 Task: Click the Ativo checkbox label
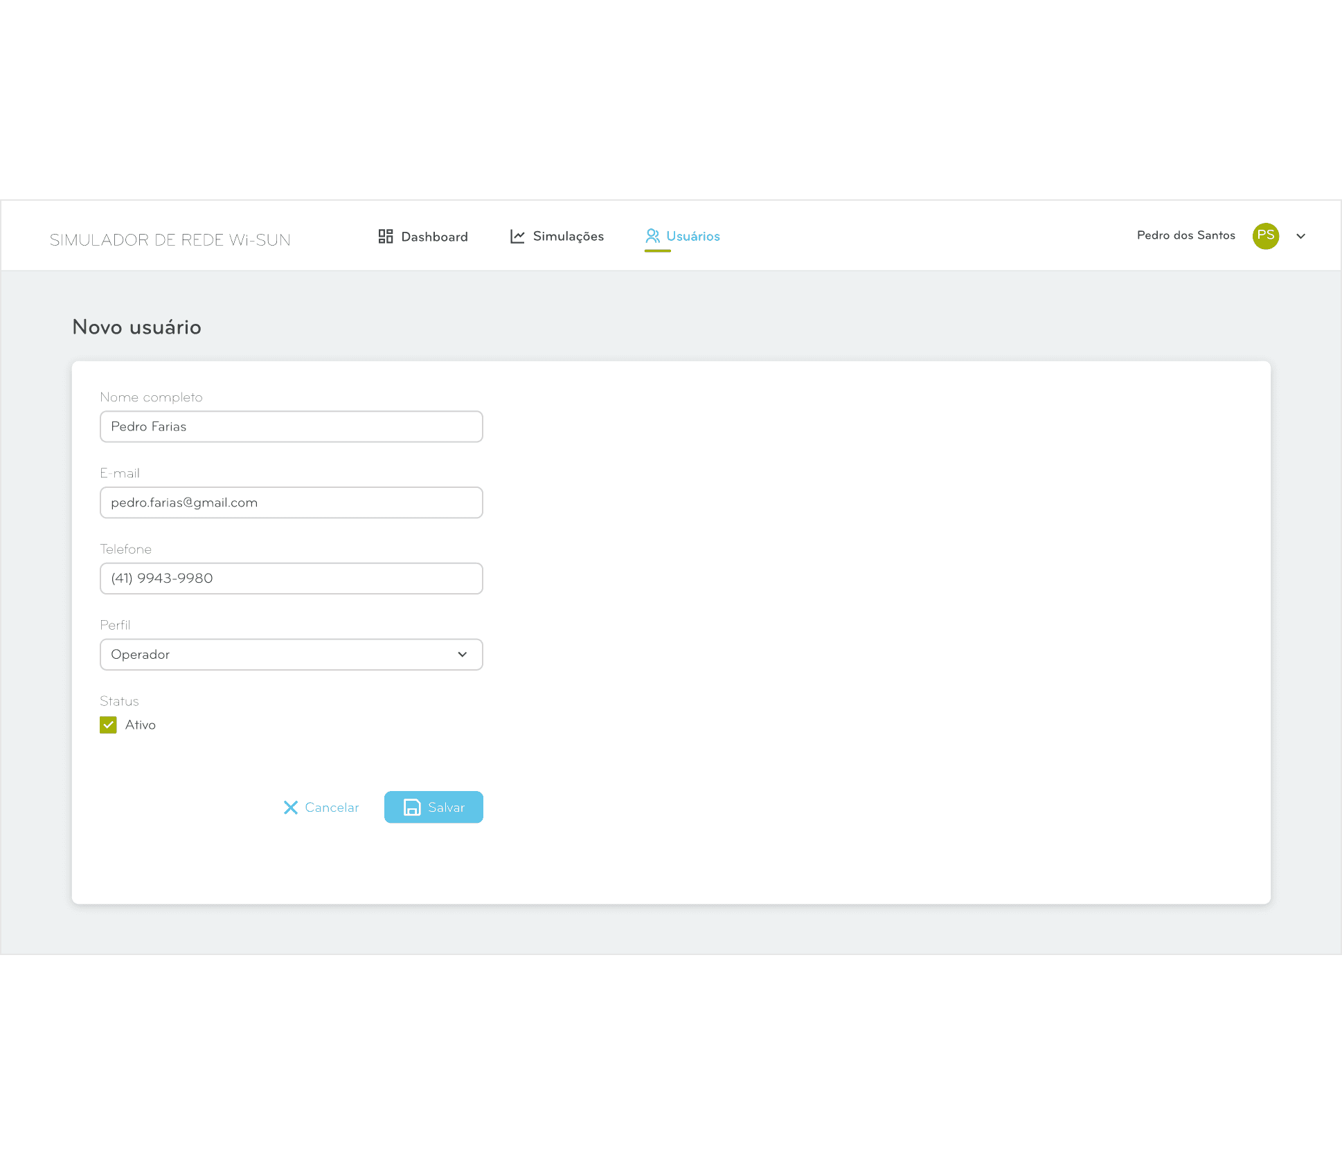click(141, 725)
